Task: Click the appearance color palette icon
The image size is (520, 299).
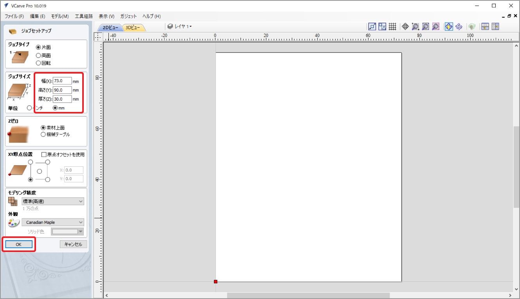Action: (x=13, y=223)
